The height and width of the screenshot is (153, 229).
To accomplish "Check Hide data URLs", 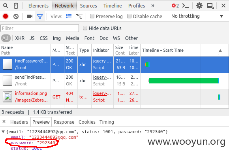I will [x=85, y=28].
